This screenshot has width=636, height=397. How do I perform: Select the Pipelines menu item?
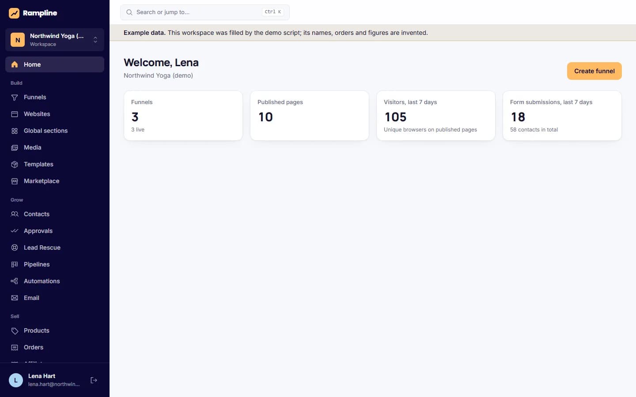point(55,264)
